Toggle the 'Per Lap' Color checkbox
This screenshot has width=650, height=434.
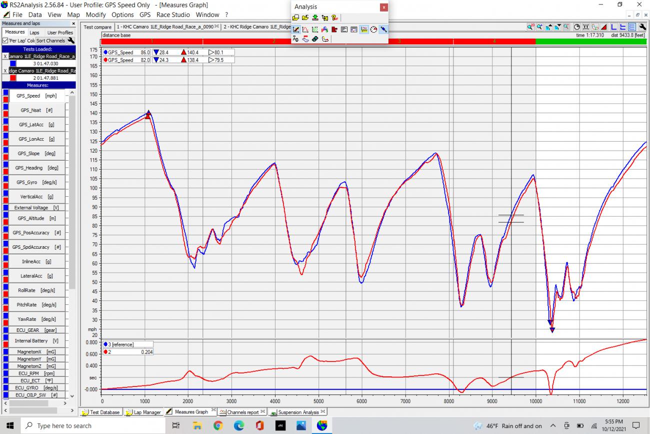(5, 41)
